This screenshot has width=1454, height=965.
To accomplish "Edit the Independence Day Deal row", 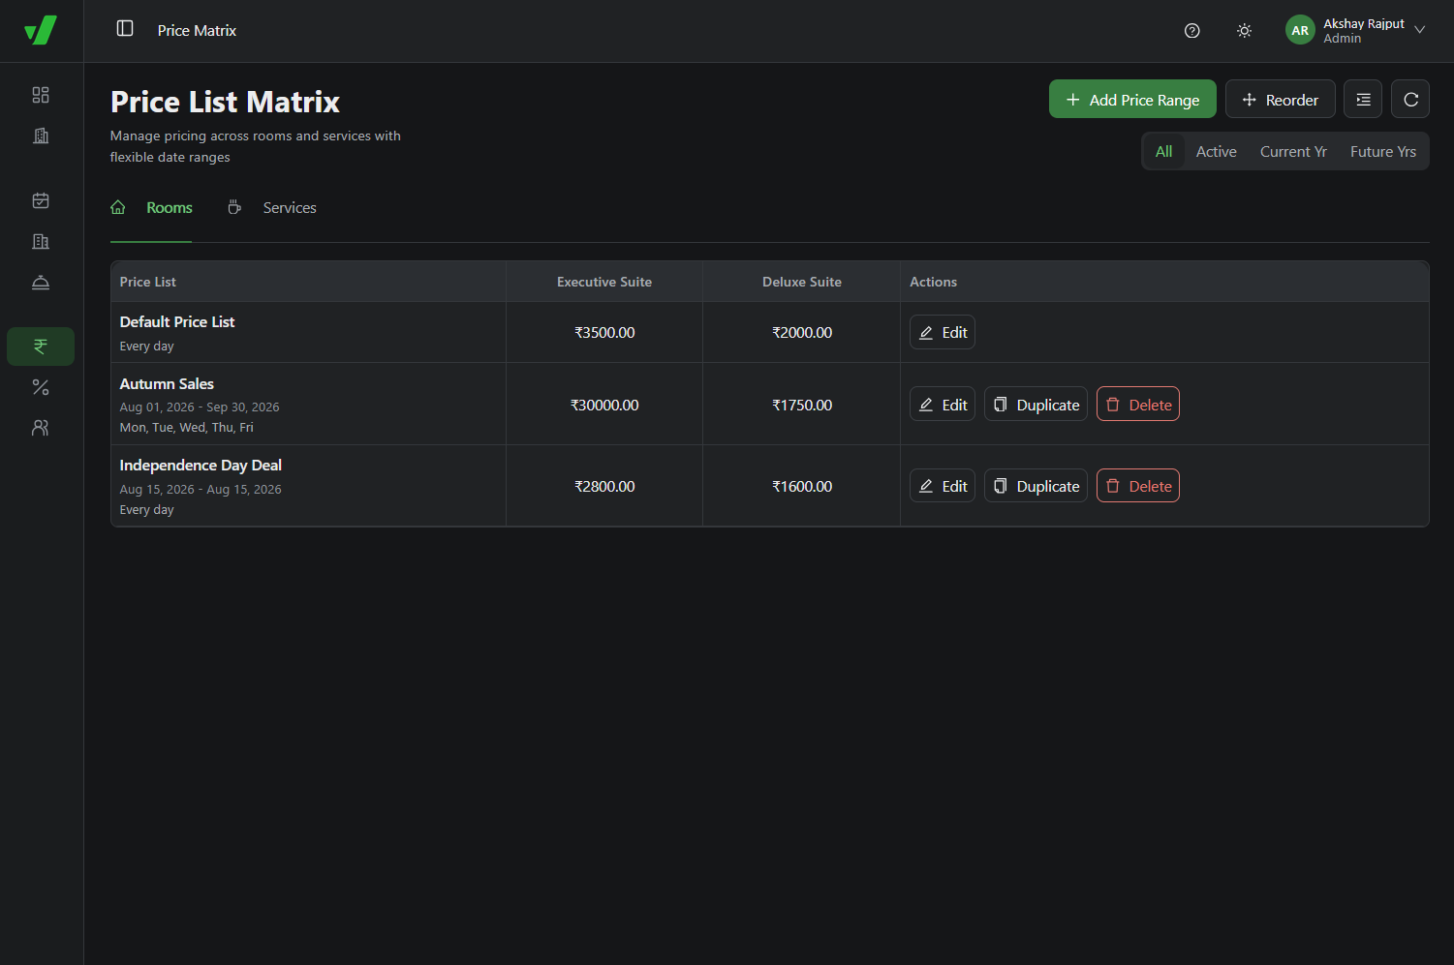I will click(x=943, y=486).
